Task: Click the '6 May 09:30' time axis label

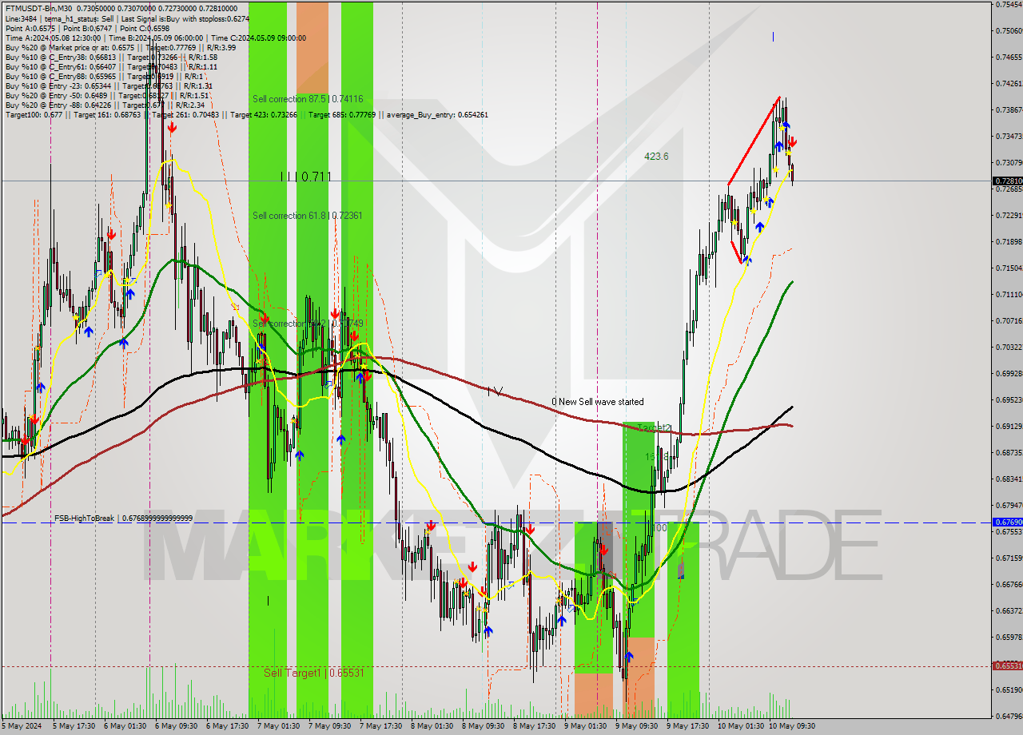Action: (x=177, y=726)
